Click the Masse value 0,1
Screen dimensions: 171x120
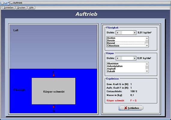[x=132, y=95]
